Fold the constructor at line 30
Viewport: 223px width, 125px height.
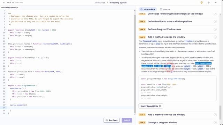6,88
